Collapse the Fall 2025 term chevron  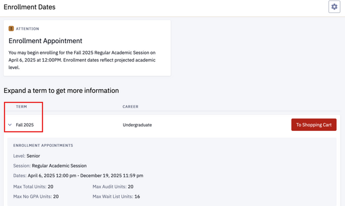pos(10,125)
